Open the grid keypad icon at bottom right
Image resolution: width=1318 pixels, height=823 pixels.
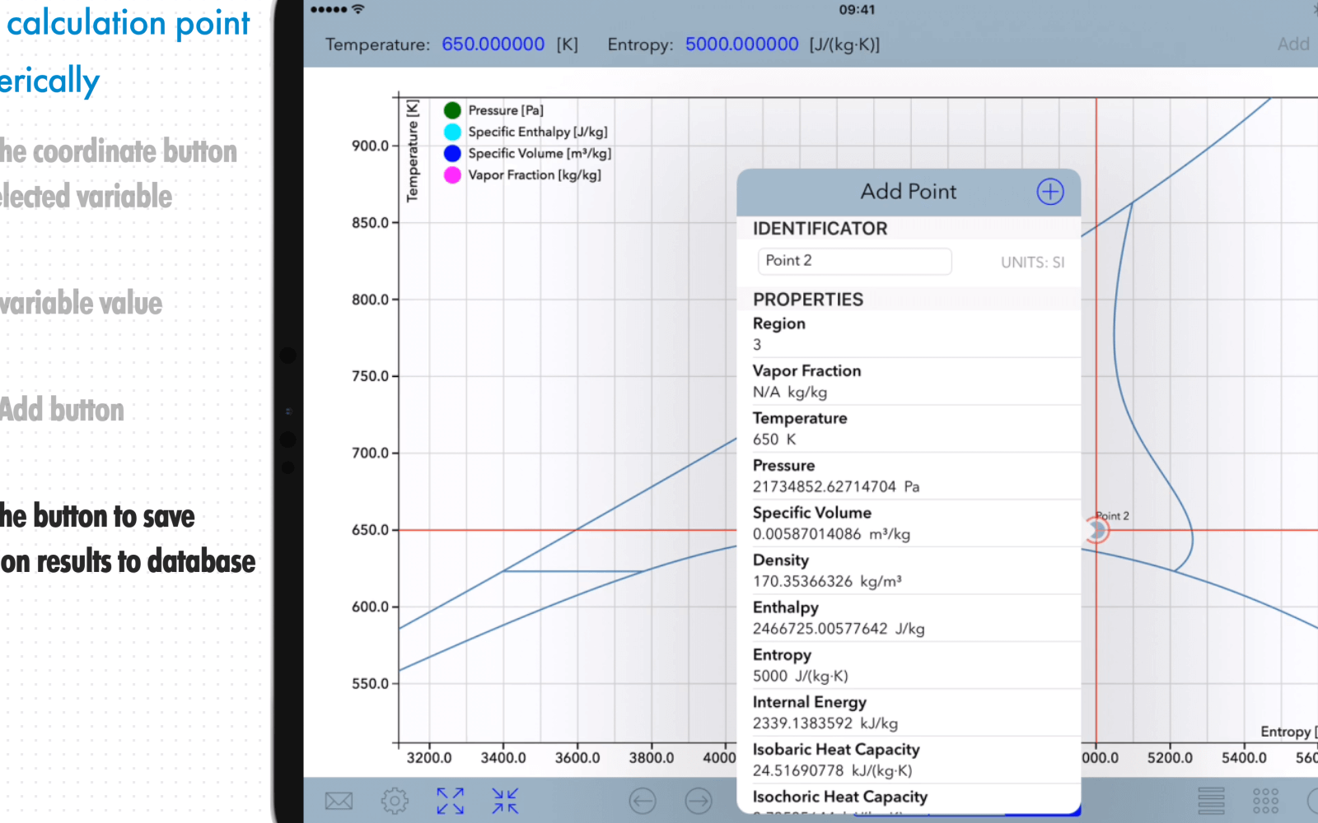pos(1263,799)
